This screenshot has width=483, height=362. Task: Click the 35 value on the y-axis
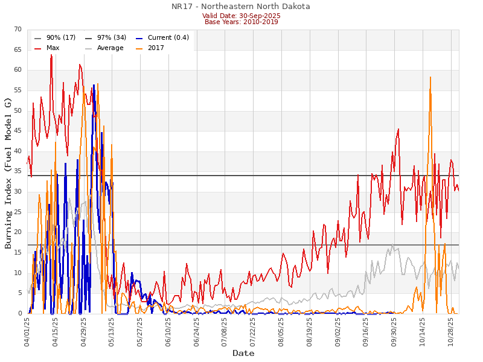point(16,171)
